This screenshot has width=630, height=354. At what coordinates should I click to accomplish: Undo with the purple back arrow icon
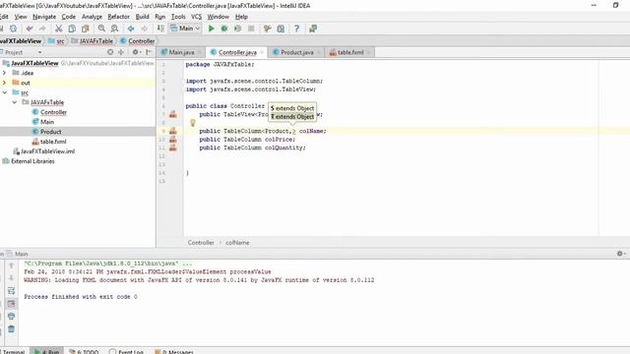[30, 29]
